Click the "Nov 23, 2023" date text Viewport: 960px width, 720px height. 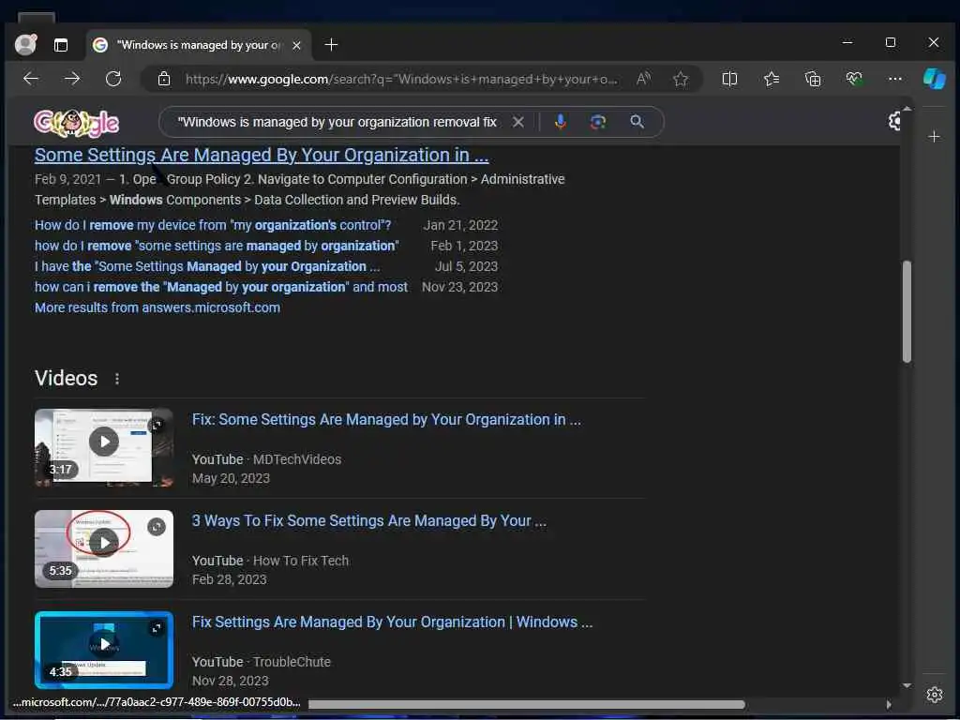459,287
